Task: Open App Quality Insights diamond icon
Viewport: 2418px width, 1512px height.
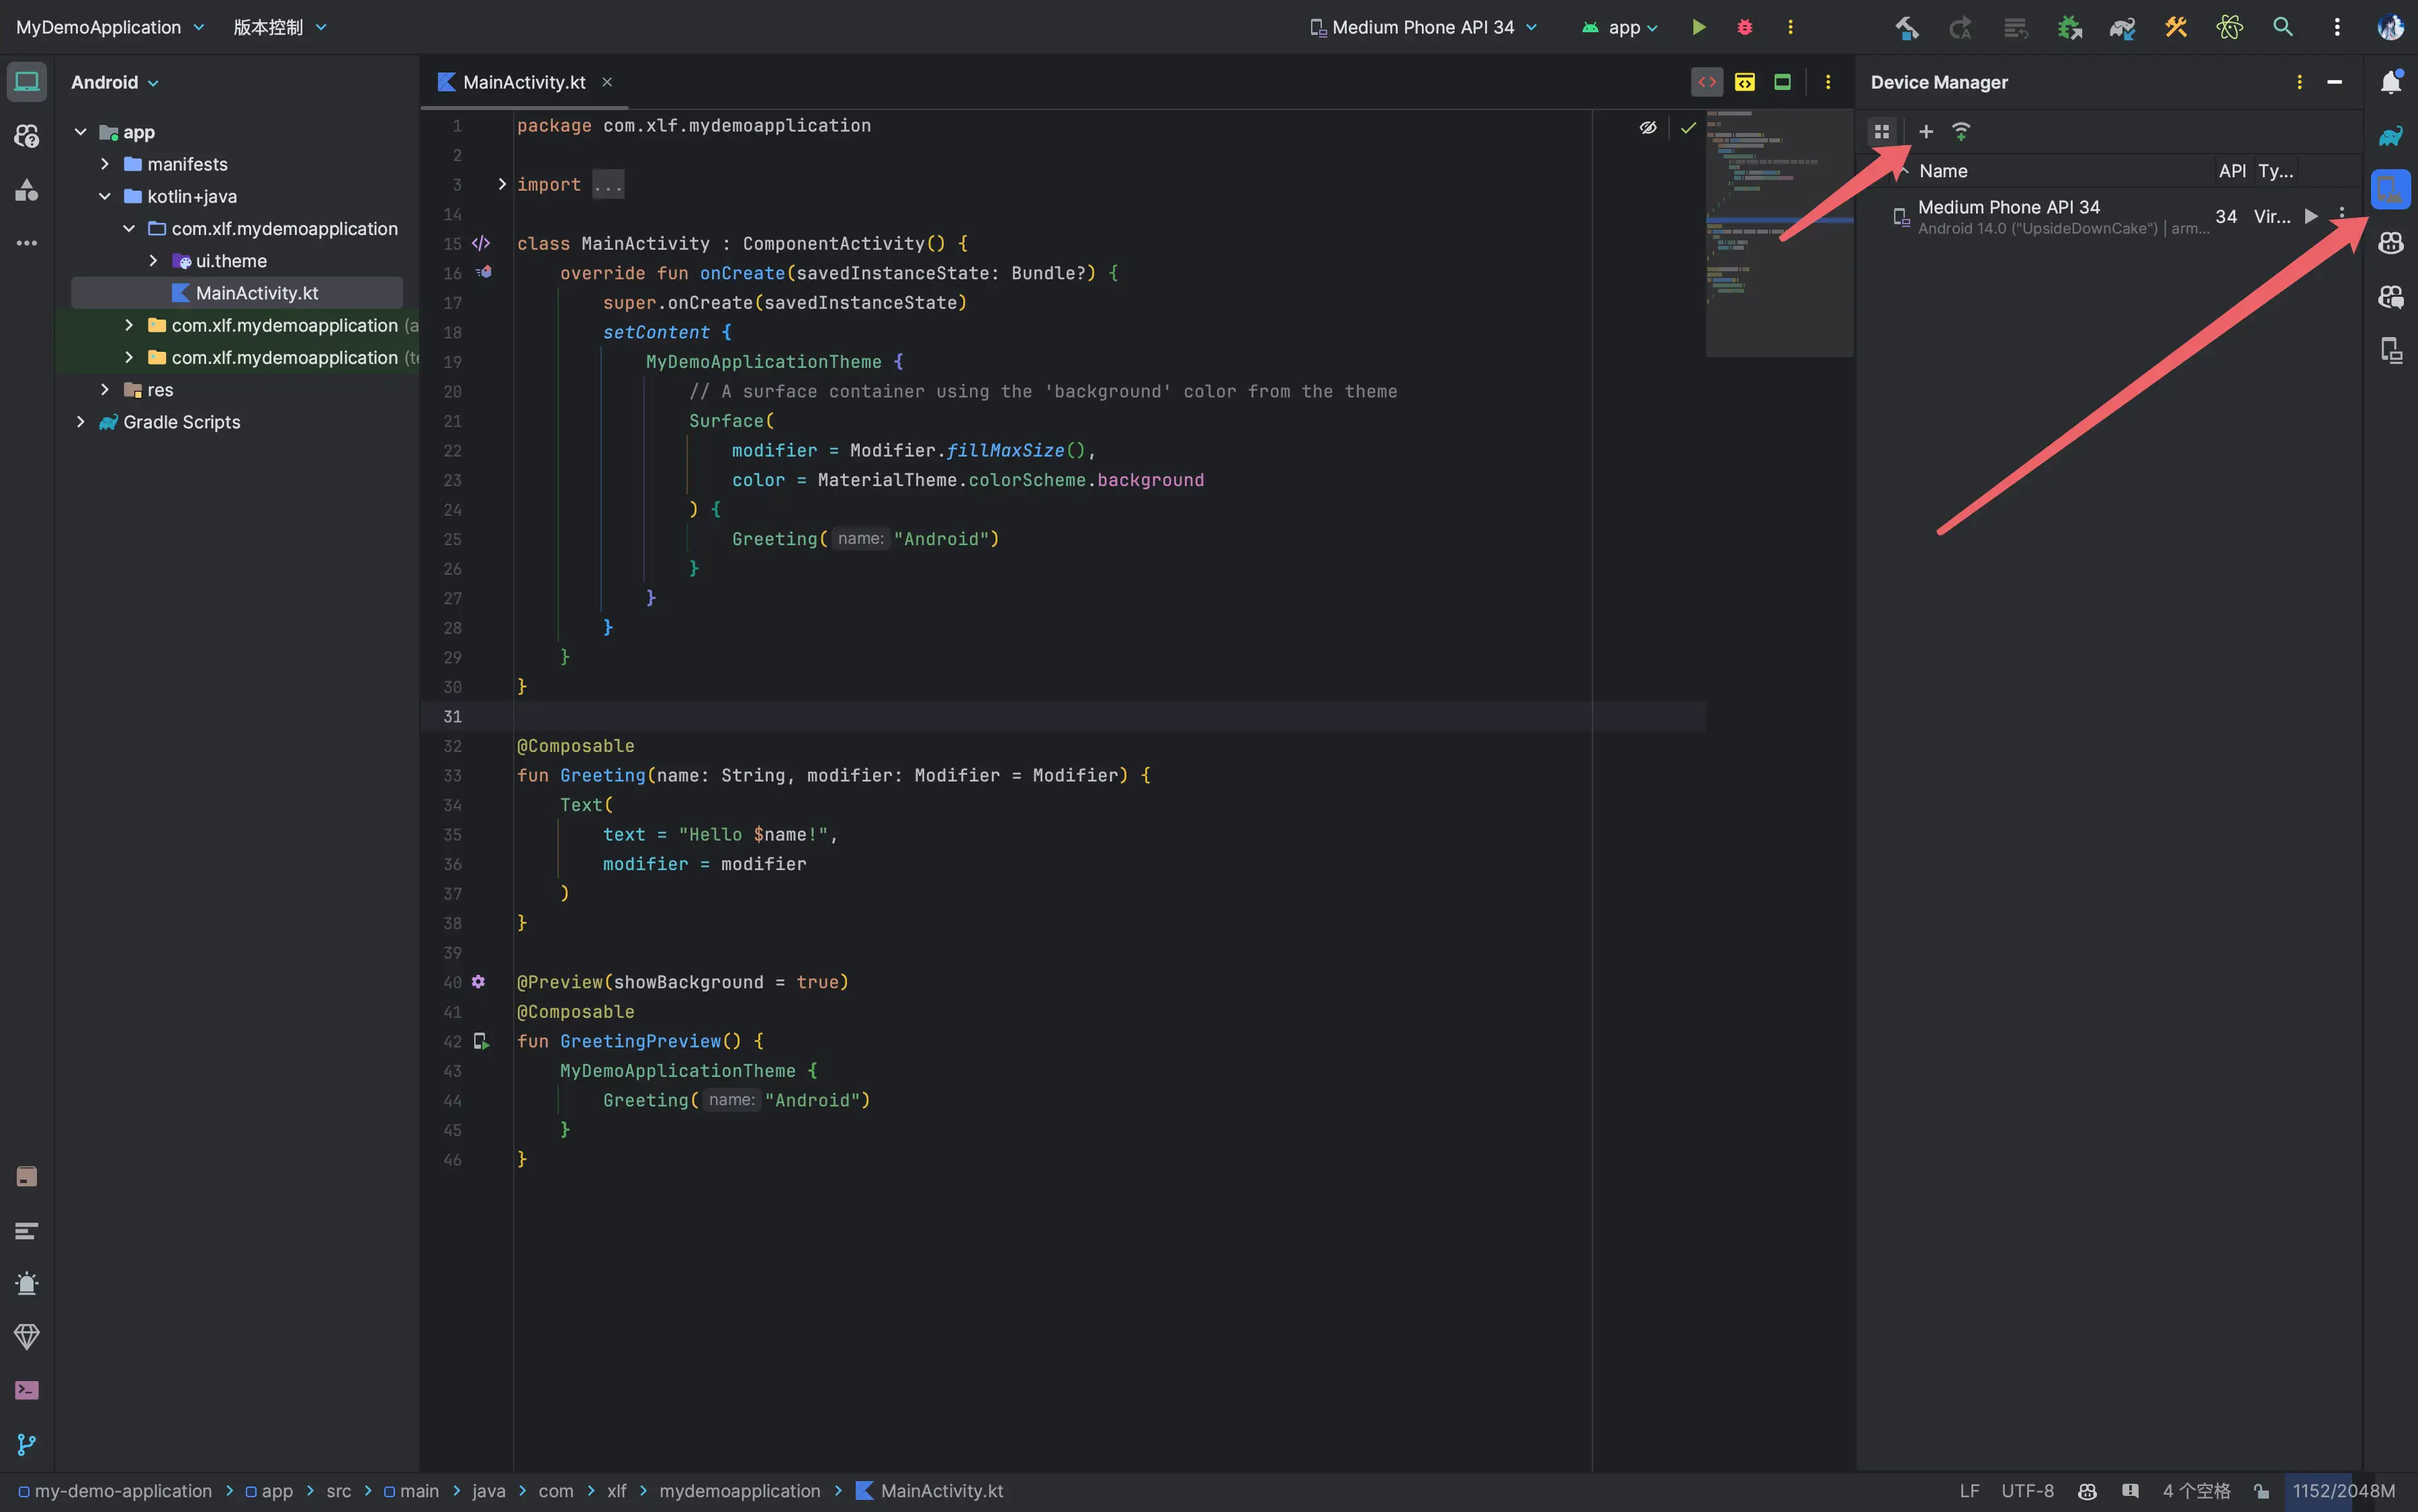Action: (x=27, y=1337)
